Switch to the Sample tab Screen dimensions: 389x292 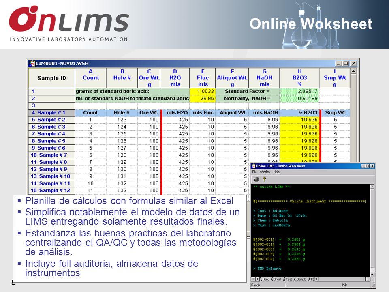301,279
